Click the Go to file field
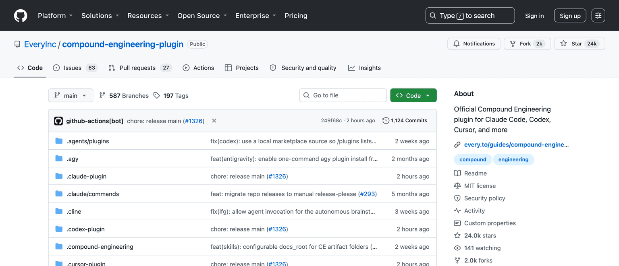This screenshot has width=619, height=266. coord(343,95)
